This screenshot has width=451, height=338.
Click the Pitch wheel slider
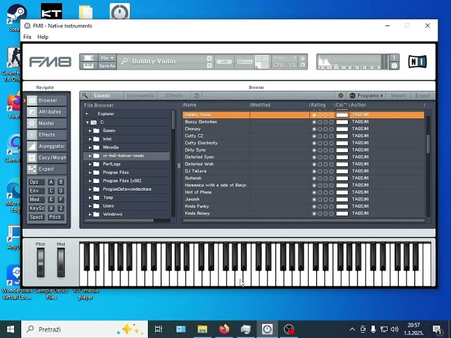(41, 263)
